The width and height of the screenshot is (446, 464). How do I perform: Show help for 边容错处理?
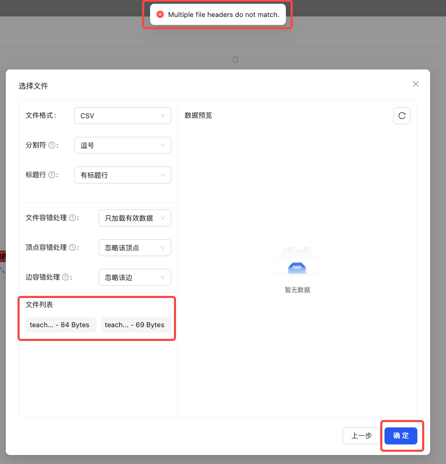pos(65,277)
